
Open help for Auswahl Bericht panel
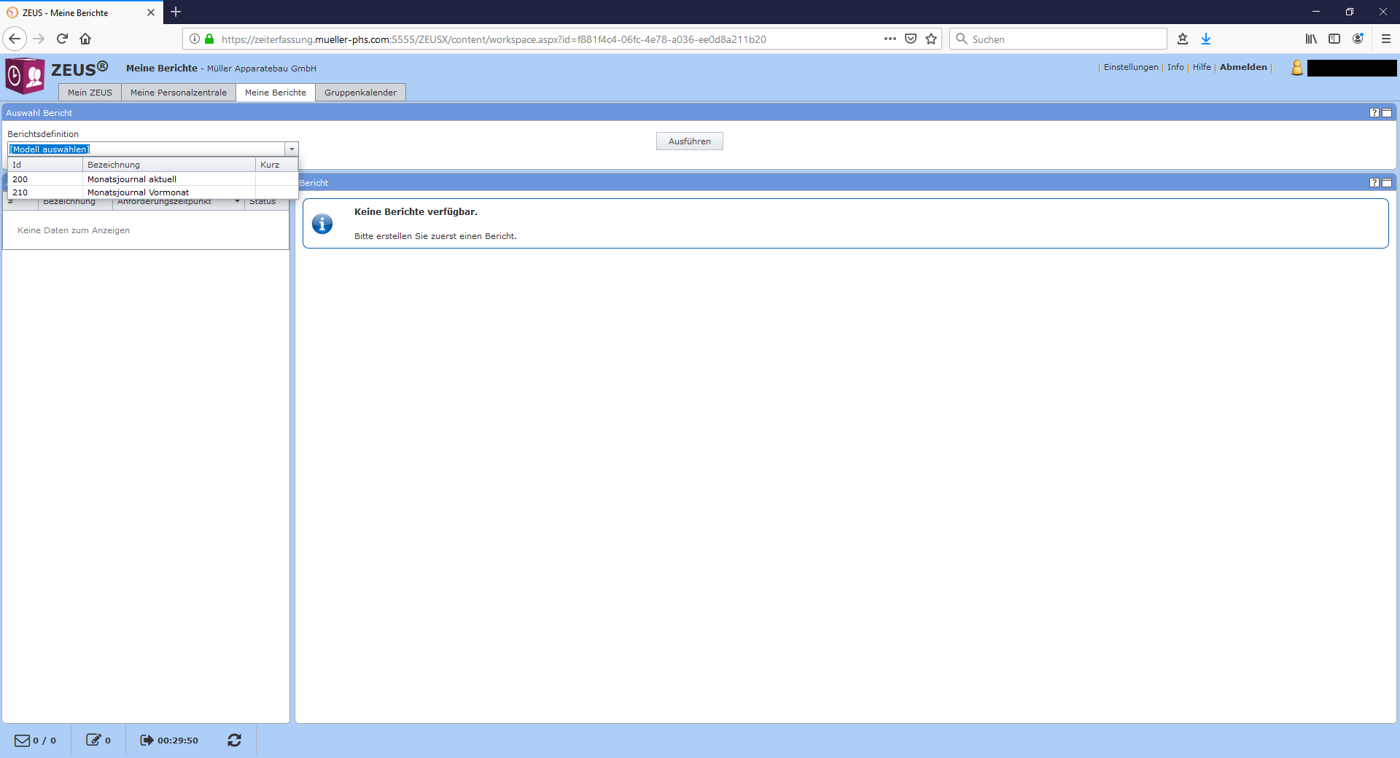(x=1374, y=113)
